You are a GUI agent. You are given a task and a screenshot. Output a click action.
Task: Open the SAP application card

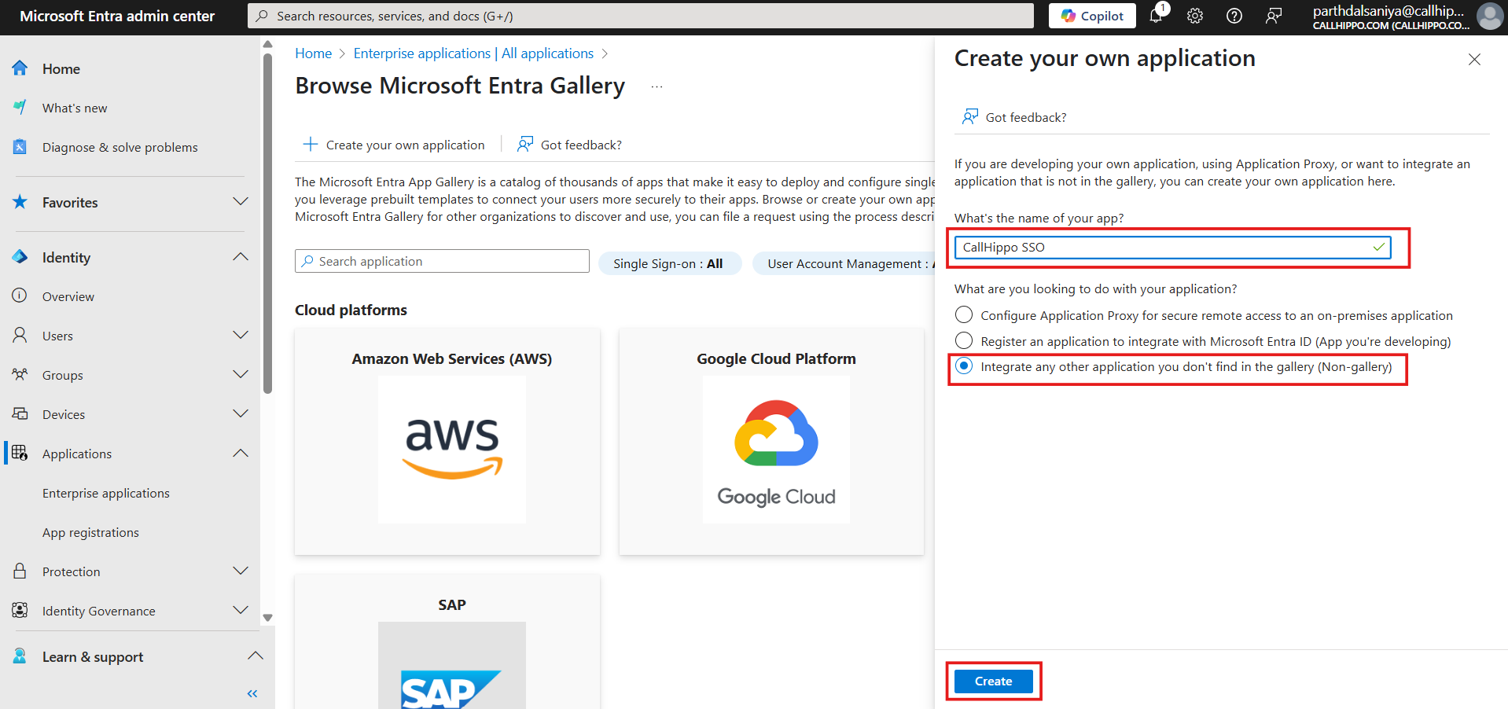coord(447,641)
